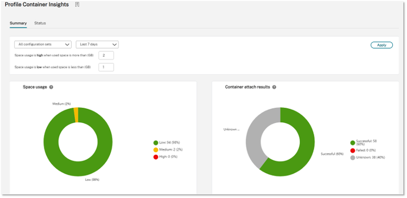Click the icon beside Profile Container Insights title
Viewport: 407px width, 198px height.
click(77, 5)
